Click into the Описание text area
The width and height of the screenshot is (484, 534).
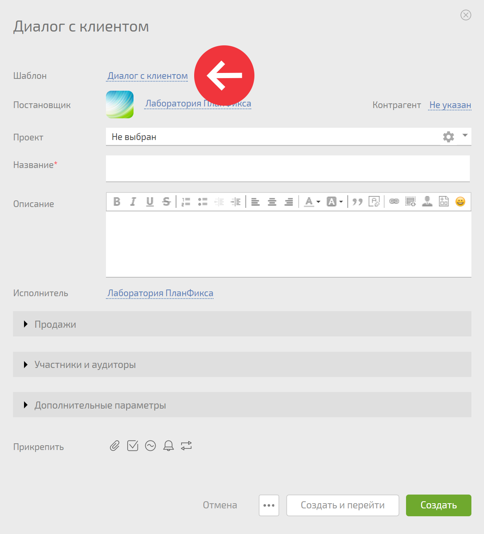pyautogui.click(x=289, y=244)
